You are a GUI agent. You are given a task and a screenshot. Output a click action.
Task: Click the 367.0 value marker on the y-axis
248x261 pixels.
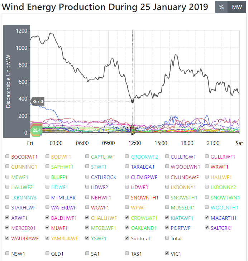(x=37, y=102)
